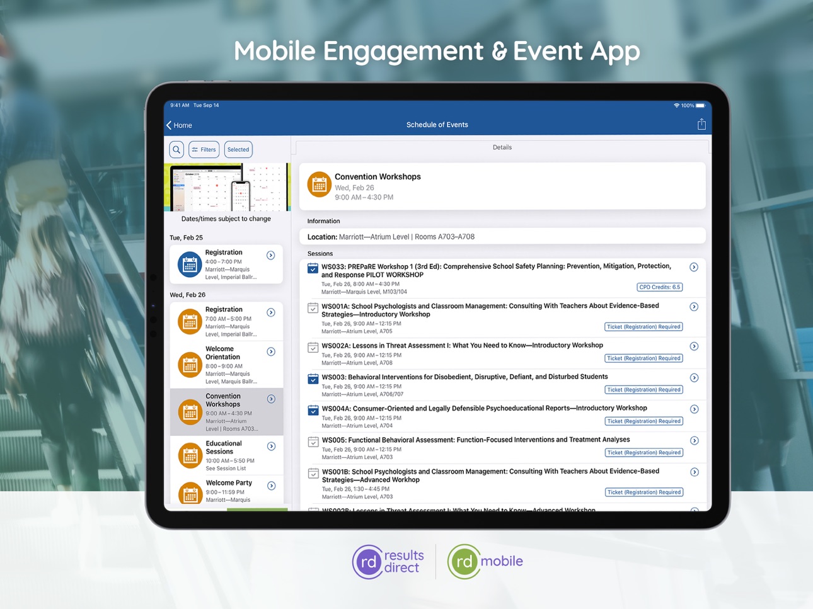The height and width of the screenshot is (609, 813).
Task: Open WS004A session detail arrow
Action: click(x=694, y=409)
